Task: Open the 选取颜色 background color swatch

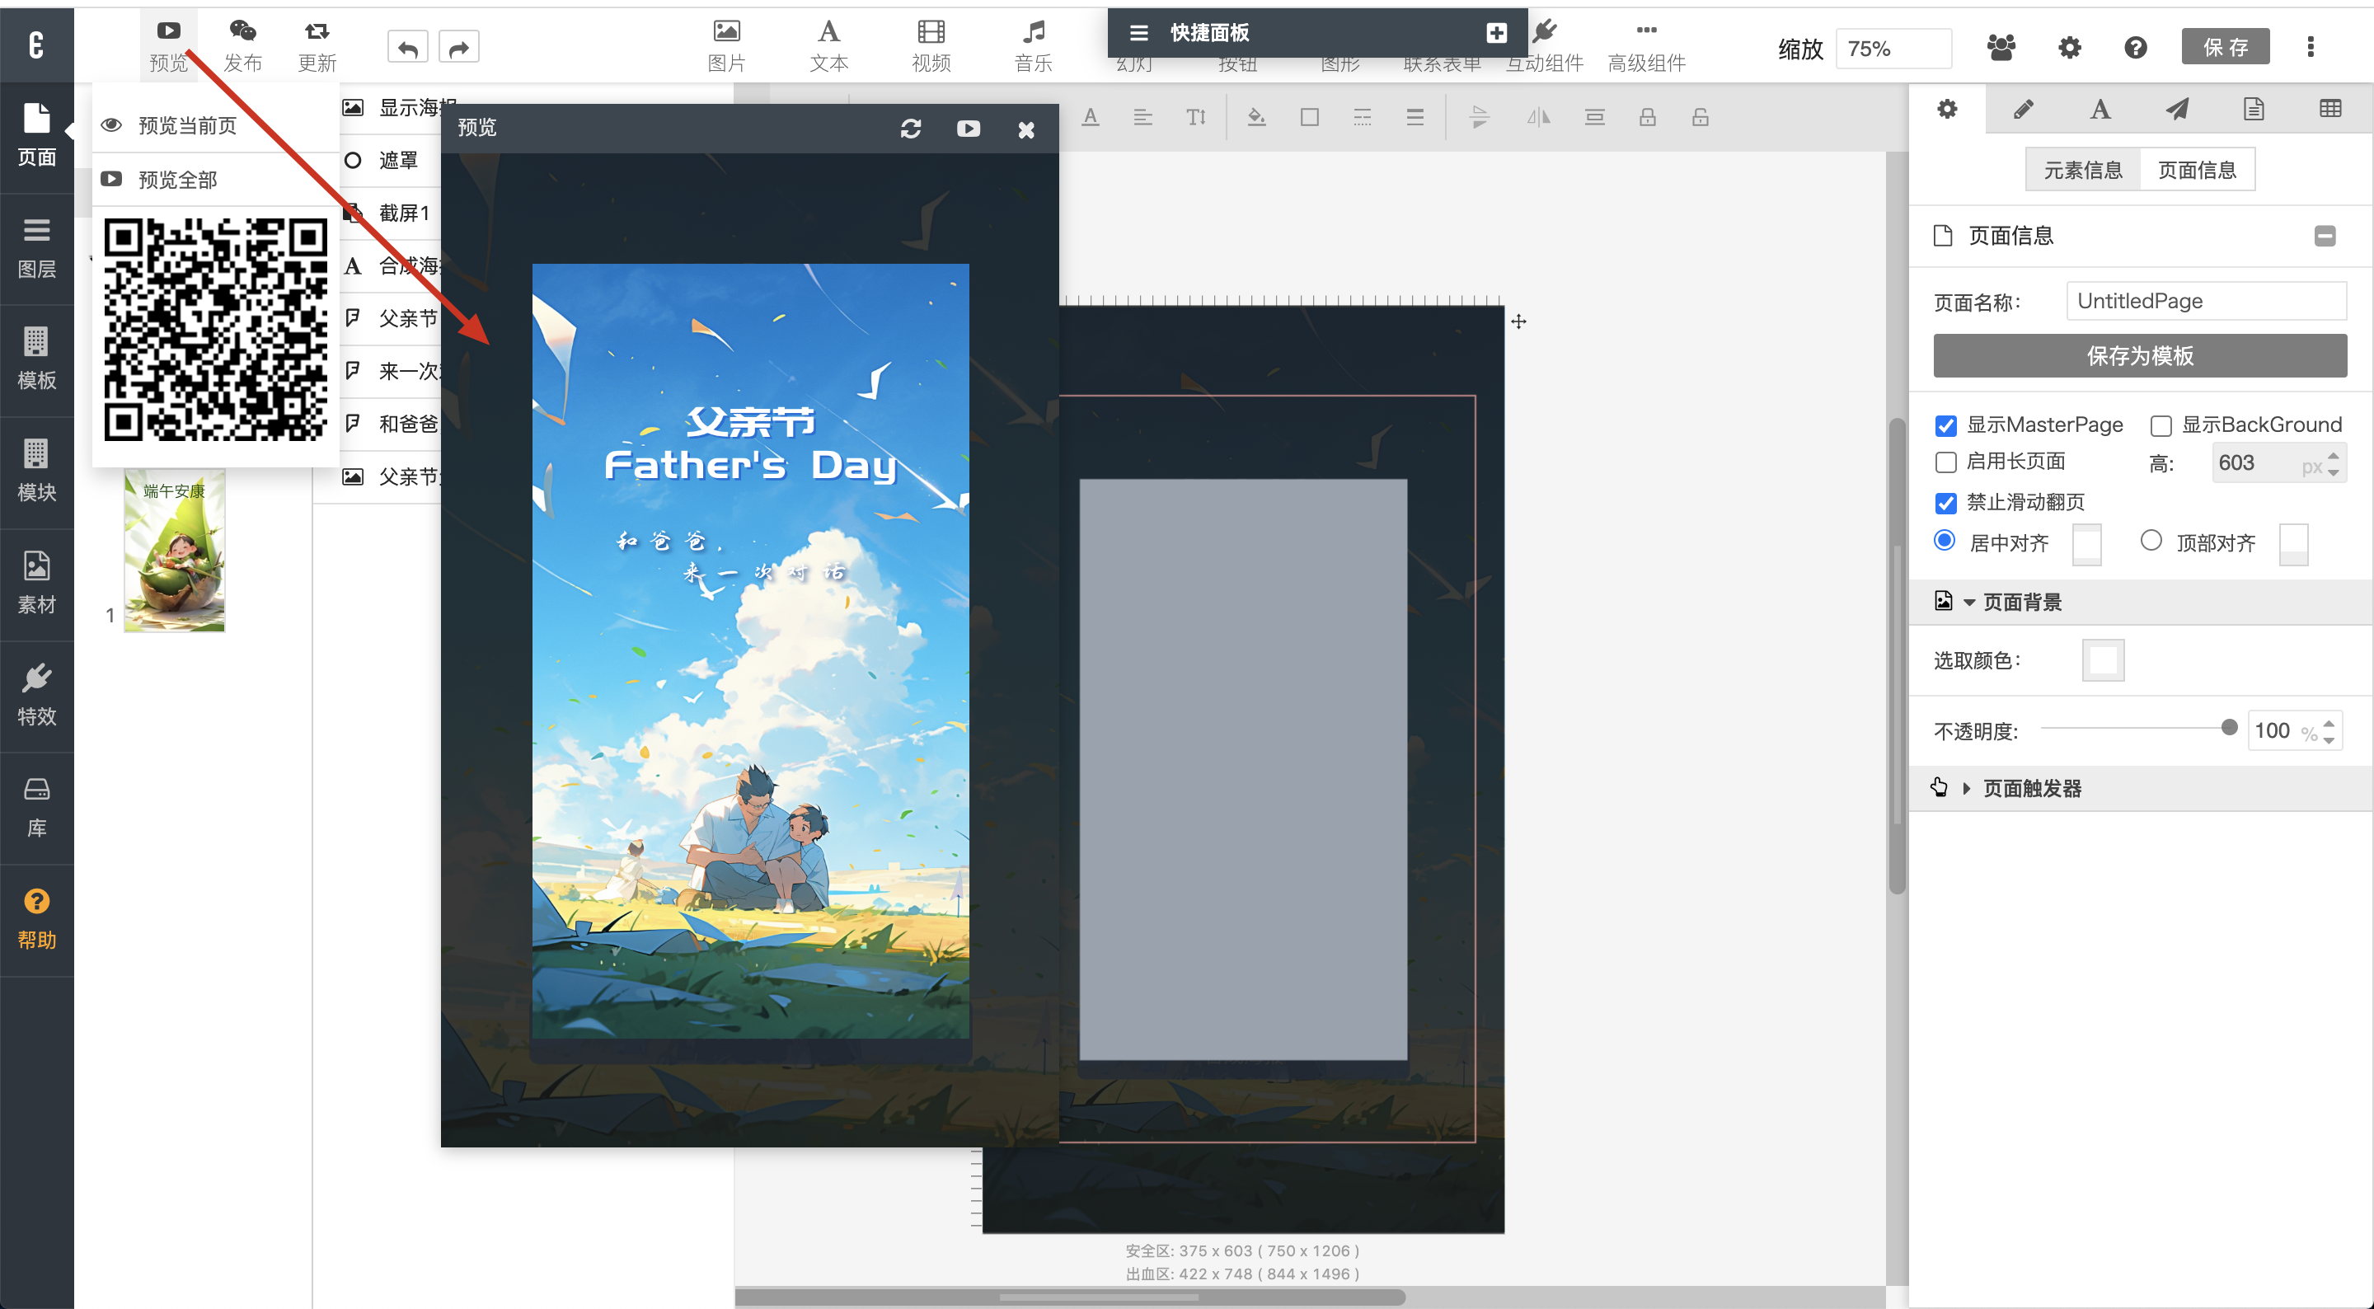Action: (x=2102, y=660)
